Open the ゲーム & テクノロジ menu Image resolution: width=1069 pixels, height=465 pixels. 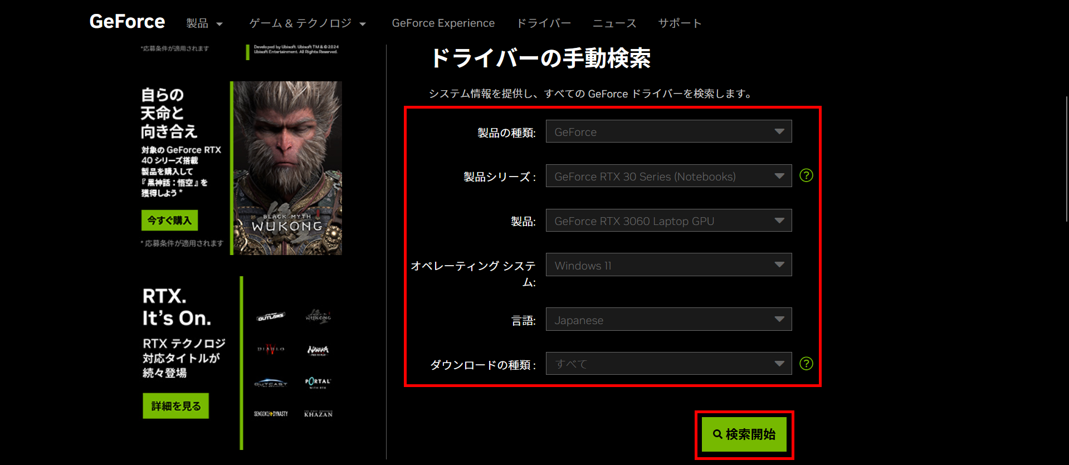307,23
